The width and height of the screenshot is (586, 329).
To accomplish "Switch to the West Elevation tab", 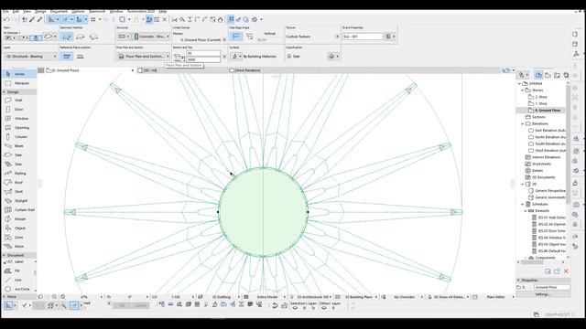I will coord(274,70).
